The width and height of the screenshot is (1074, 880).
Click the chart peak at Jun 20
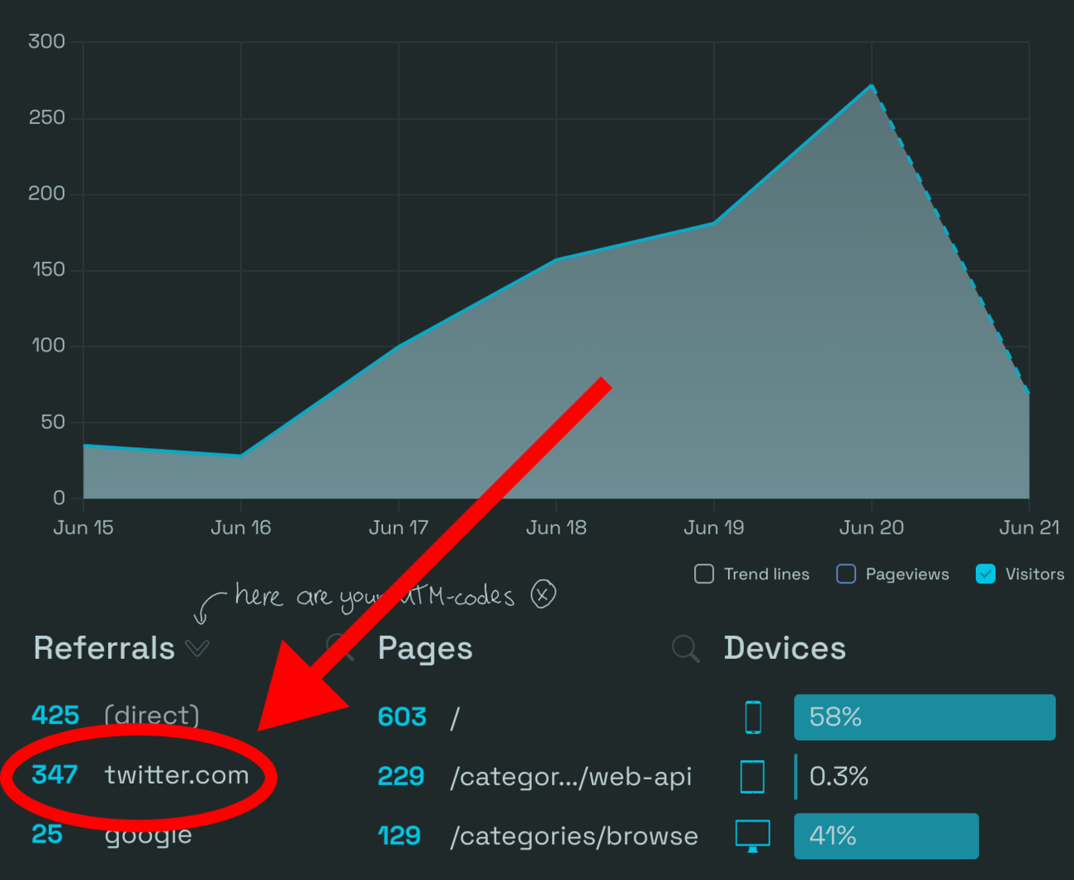[x=871, y=85]
